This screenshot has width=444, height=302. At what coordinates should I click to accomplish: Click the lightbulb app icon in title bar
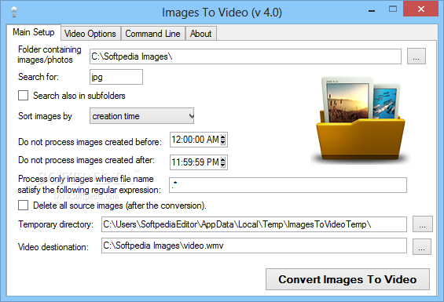[13, 12]
